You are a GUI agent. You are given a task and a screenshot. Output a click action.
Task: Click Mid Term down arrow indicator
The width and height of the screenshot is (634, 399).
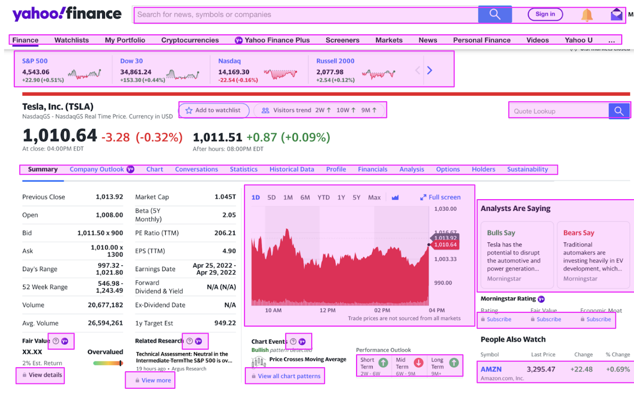(418, 363)
